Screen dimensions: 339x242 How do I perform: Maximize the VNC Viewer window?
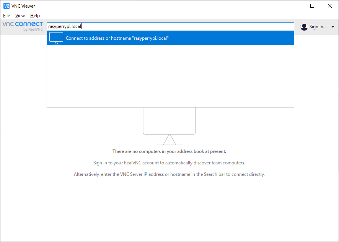pyautogui.click(x=312, y=6)
